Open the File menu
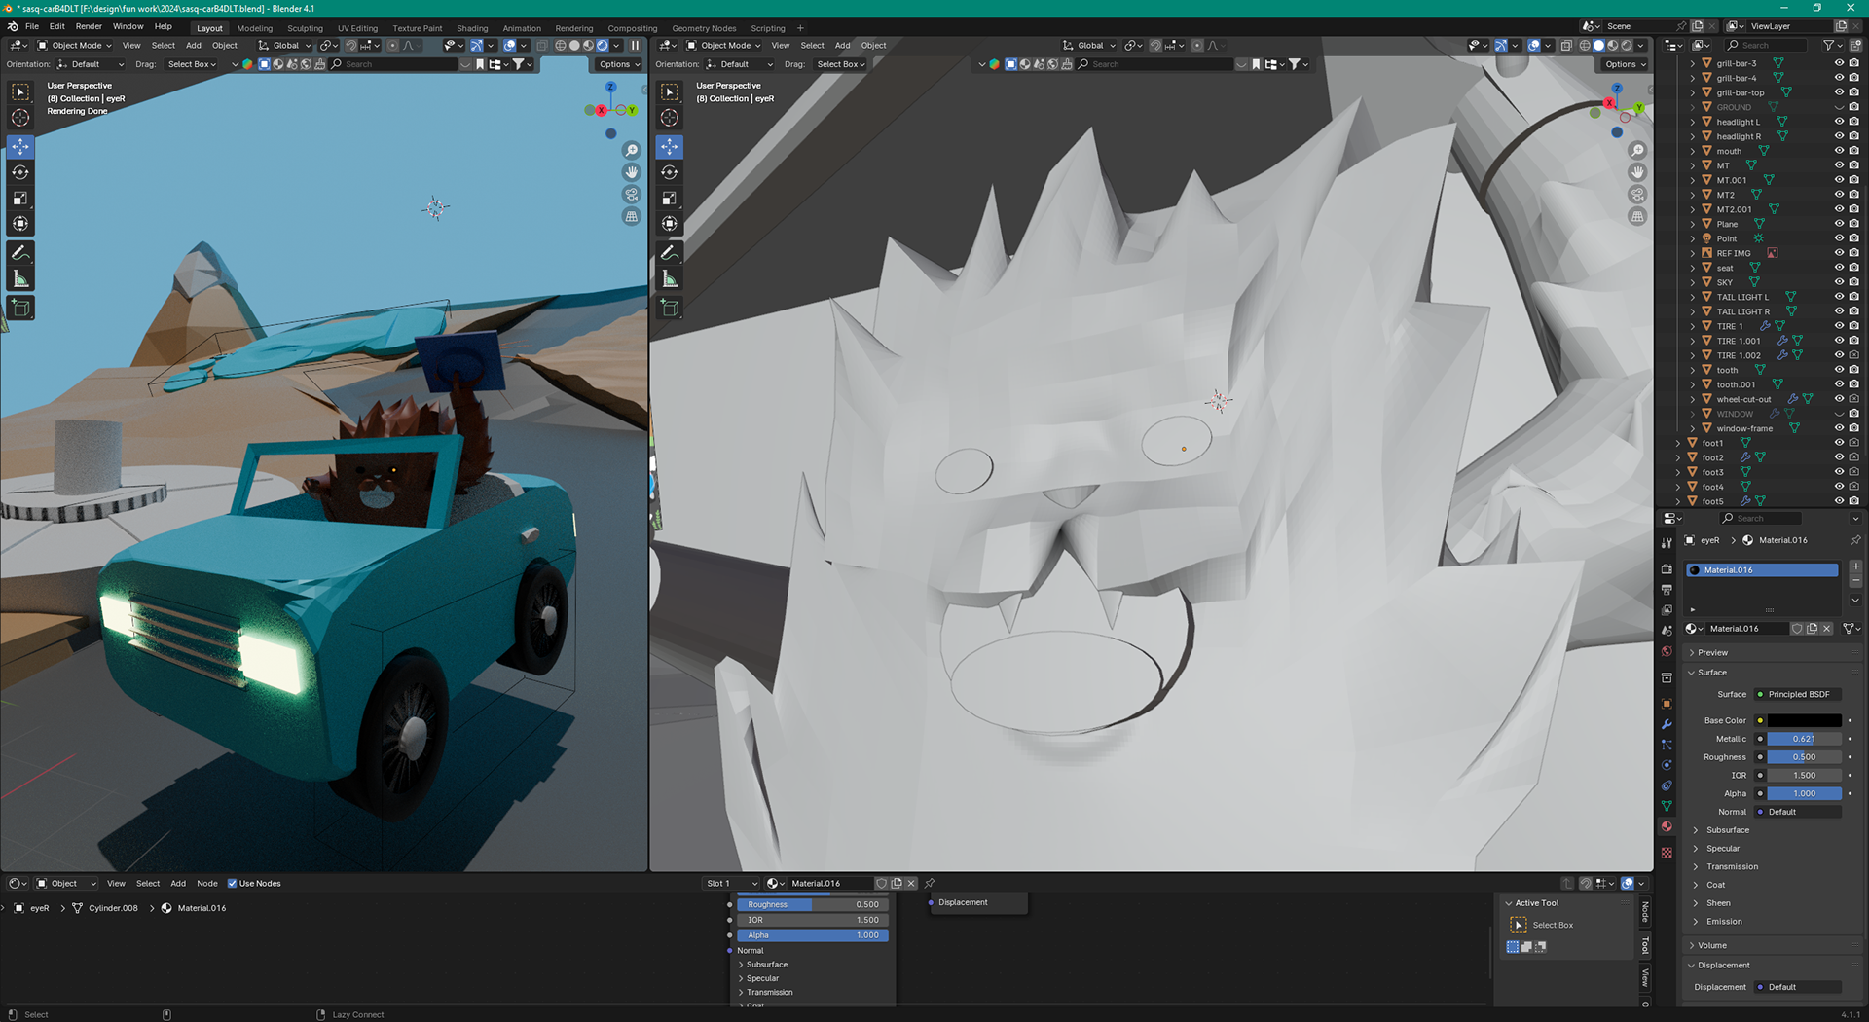1869x1022 pixels. click(32, 26)
